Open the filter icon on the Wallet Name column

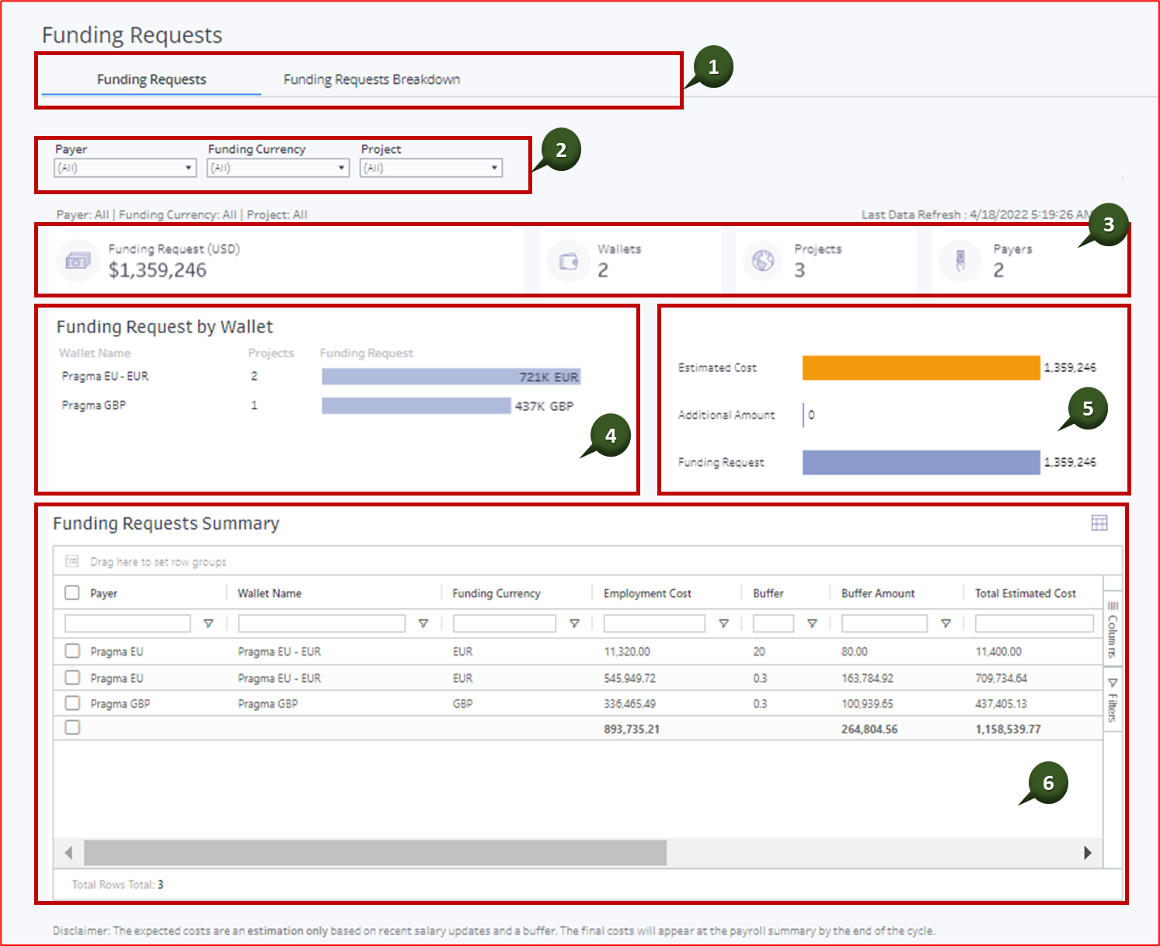tap(423, 623)
